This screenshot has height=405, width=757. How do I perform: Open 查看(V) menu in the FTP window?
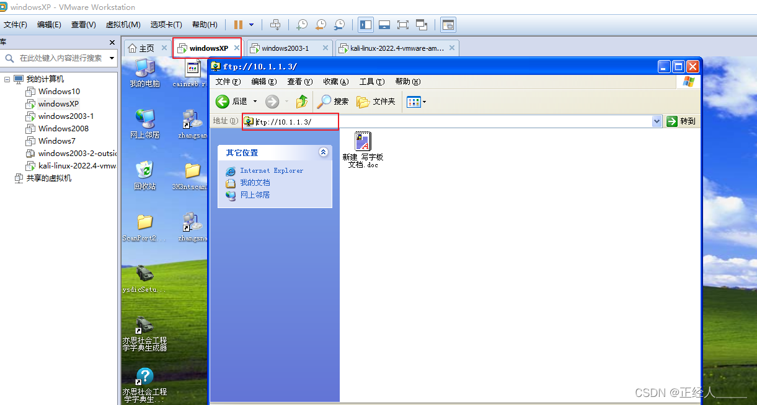tap(299, 82)
